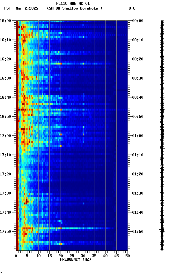
Task: Click the 17:30 PST time label
Action: coord(5,193)
